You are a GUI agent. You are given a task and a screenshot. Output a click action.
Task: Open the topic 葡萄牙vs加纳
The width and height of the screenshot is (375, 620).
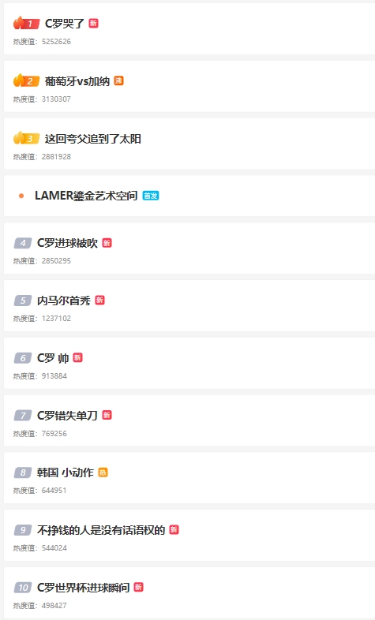pos(77,81)
